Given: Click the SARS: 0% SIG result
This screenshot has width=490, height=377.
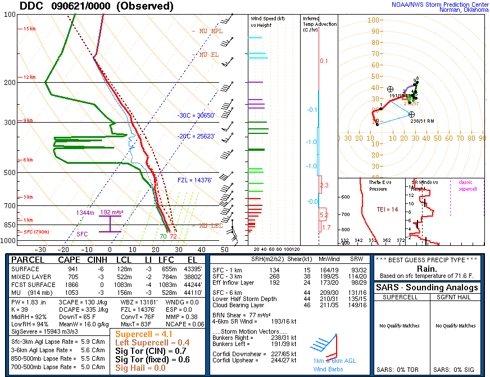Looking at the screenshot, I should pyautogui.click(x=453, y=370).
